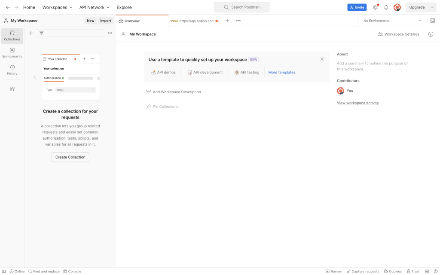Check the Online connection status
Viewport: 440px width, 275px height.
point(17,272)
